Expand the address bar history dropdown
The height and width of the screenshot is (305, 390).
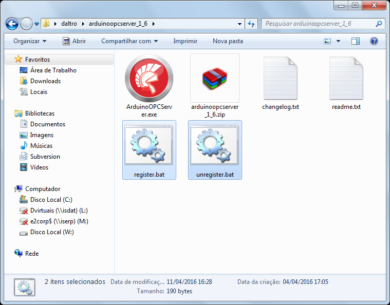239,24
